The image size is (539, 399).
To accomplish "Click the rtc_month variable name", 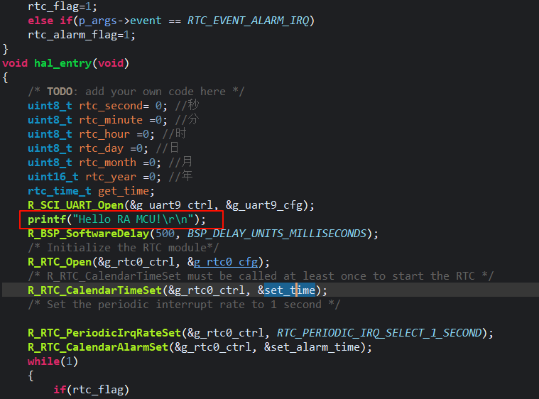I will (x=108, y=163).
